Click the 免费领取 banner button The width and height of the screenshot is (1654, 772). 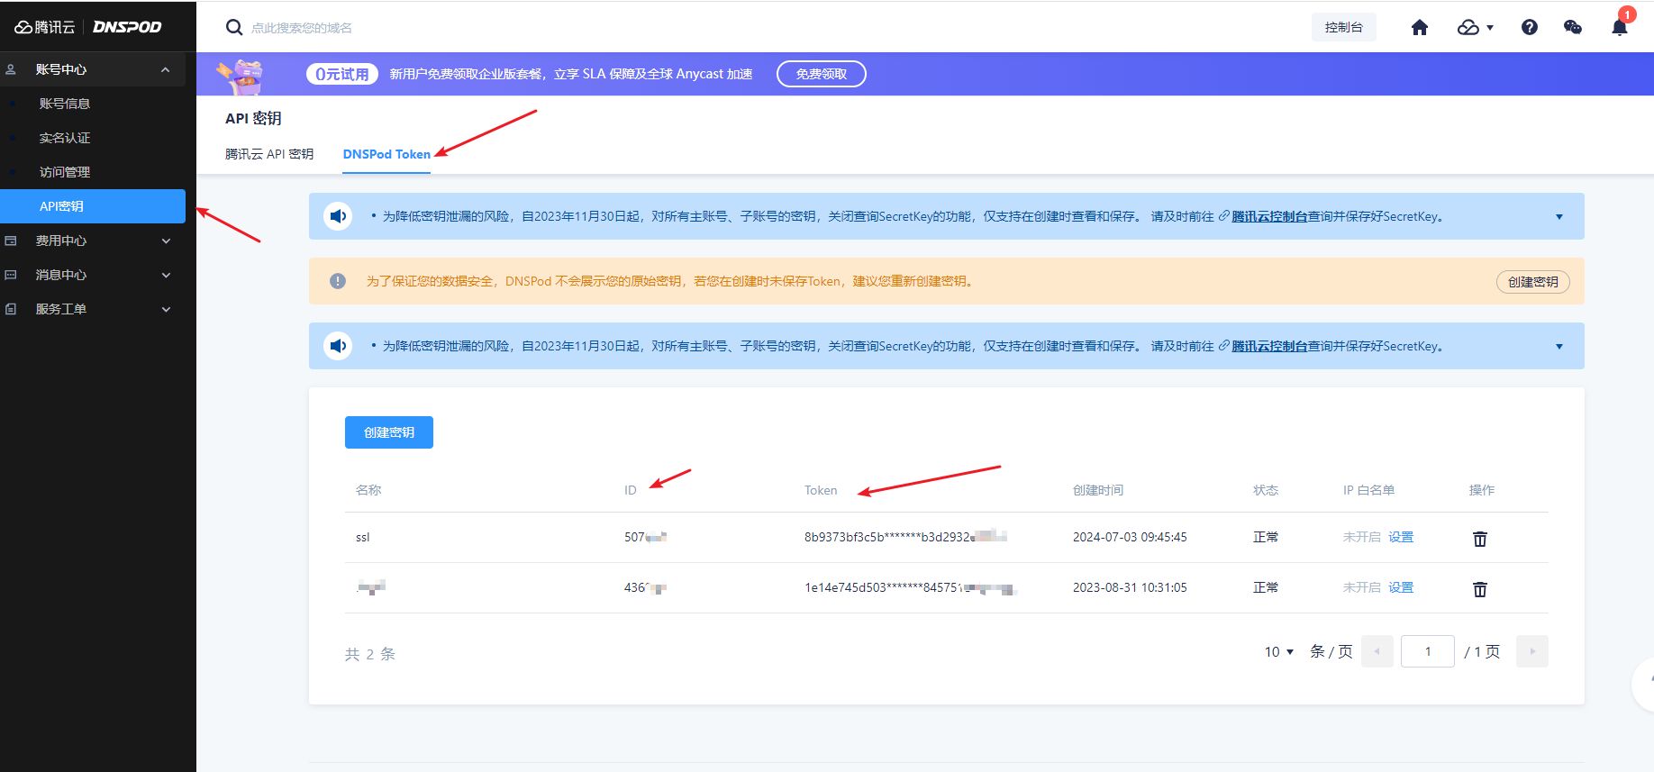click(x=821, y=74)
